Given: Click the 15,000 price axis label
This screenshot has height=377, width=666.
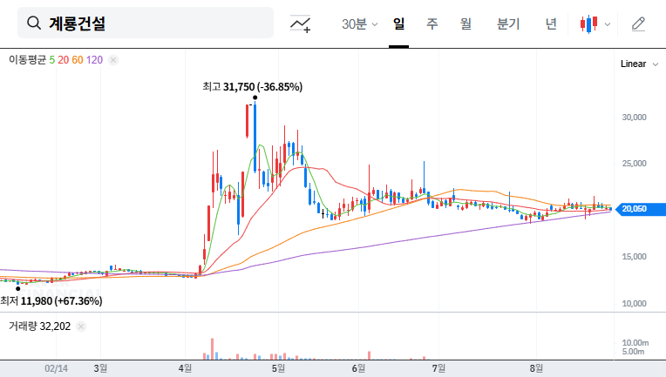Looking at the screenshot, I should coord(634,257).
